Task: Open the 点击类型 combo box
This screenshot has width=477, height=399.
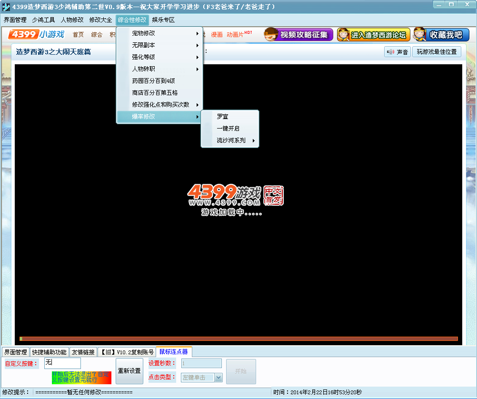Action: coord(202,378)
